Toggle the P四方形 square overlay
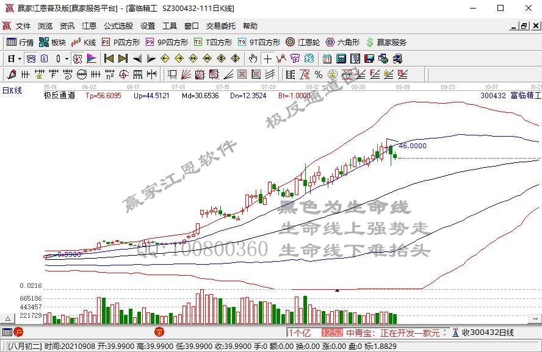This screenshot has width=542, height=352. pyautogui.click(x=120, y=42)
